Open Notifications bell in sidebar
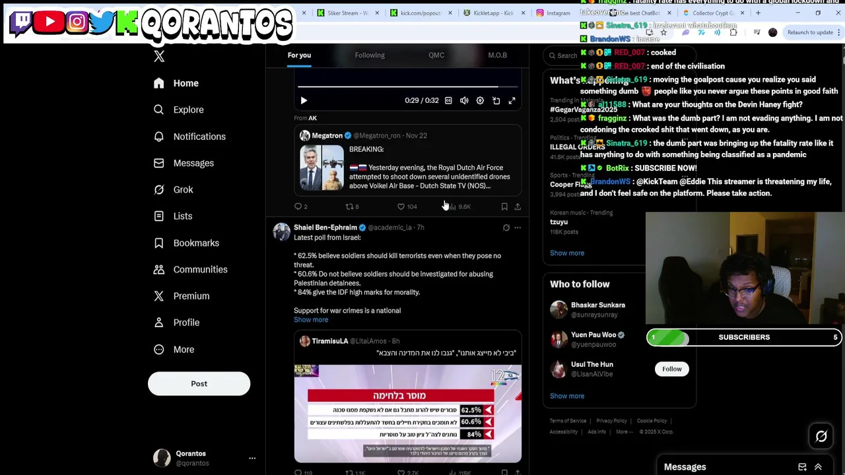845x475 pixels. coord(189,137)
